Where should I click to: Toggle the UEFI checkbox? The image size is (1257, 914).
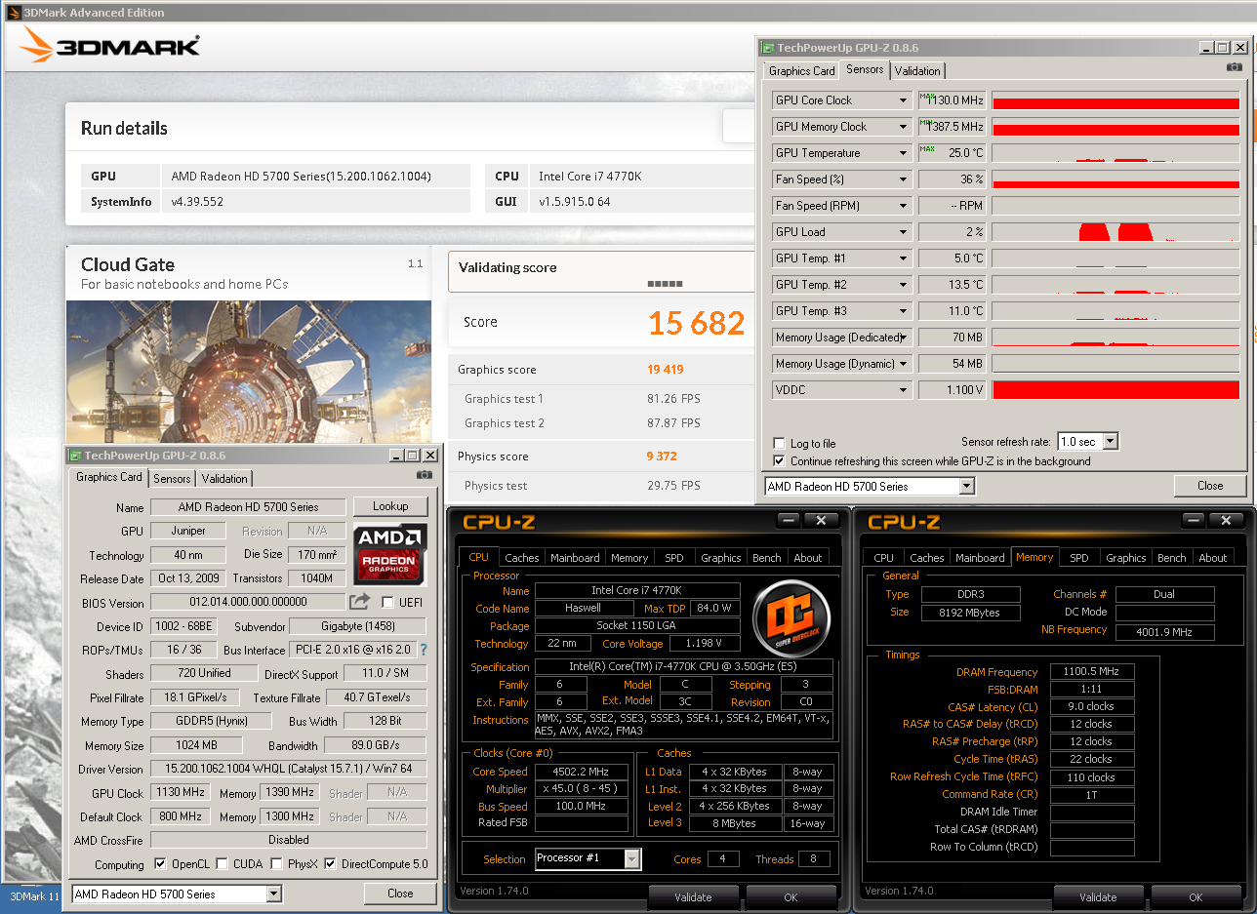click(387, 602)
